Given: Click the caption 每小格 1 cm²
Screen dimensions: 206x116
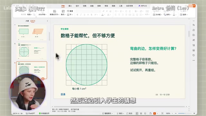Looking at the screenshot, I should pos(79,89).
